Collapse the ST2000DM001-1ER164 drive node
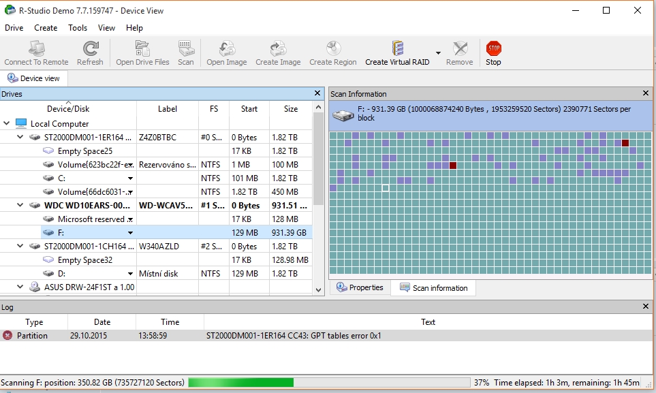Screen dimensions: 656x393 pyautogui.click(x=20, y=137)
